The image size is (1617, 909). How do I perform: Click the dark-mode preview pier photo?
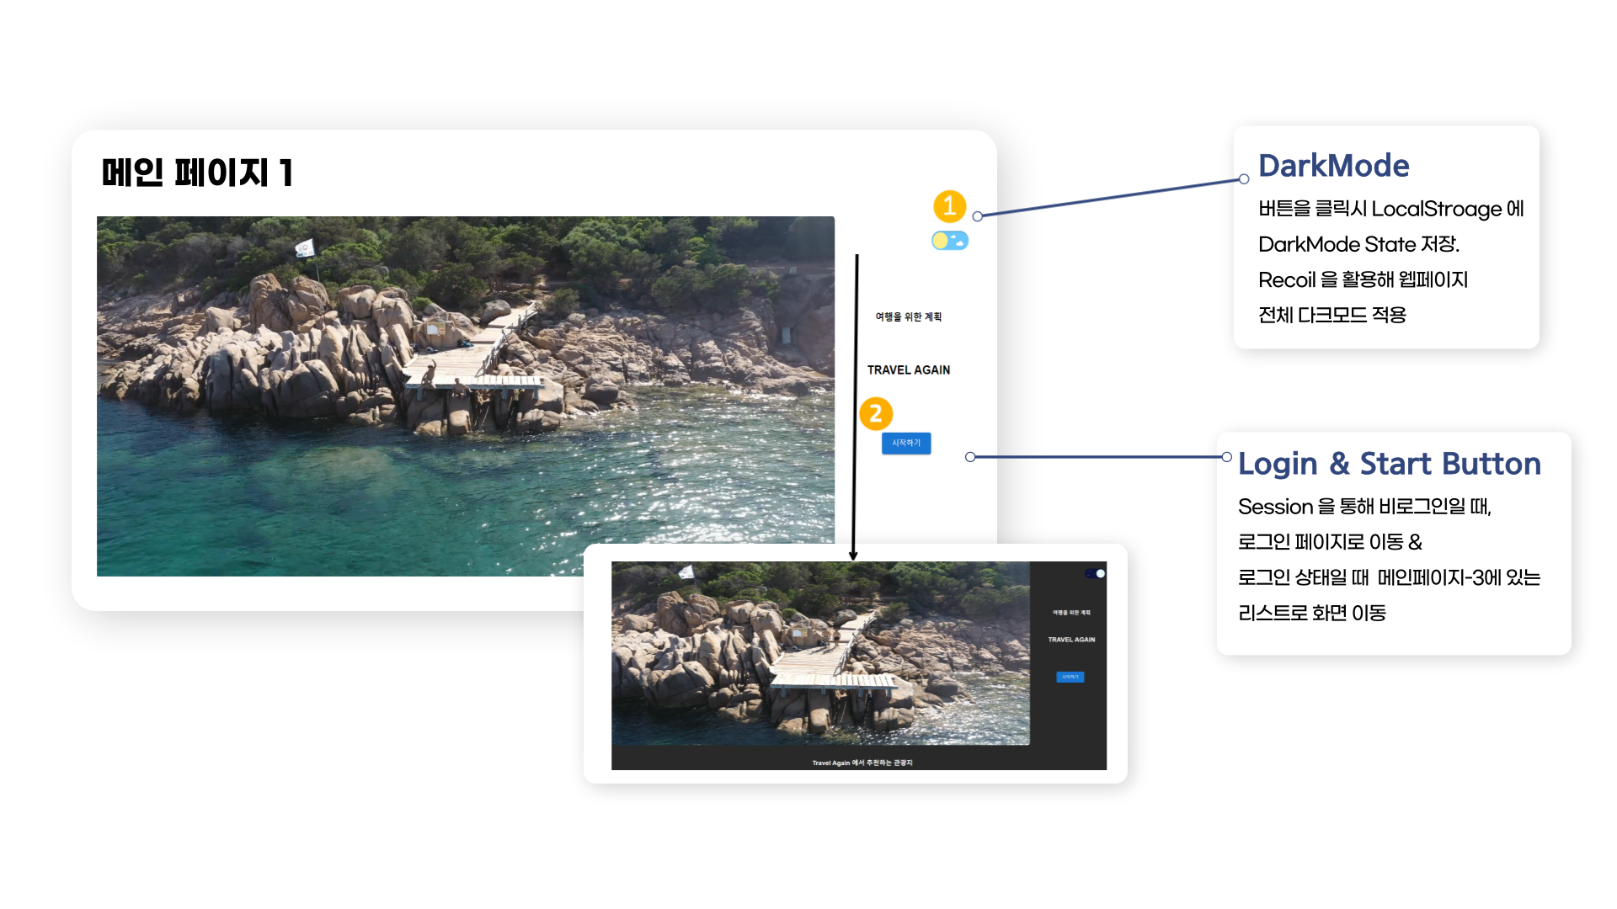(x=819, y=653)
